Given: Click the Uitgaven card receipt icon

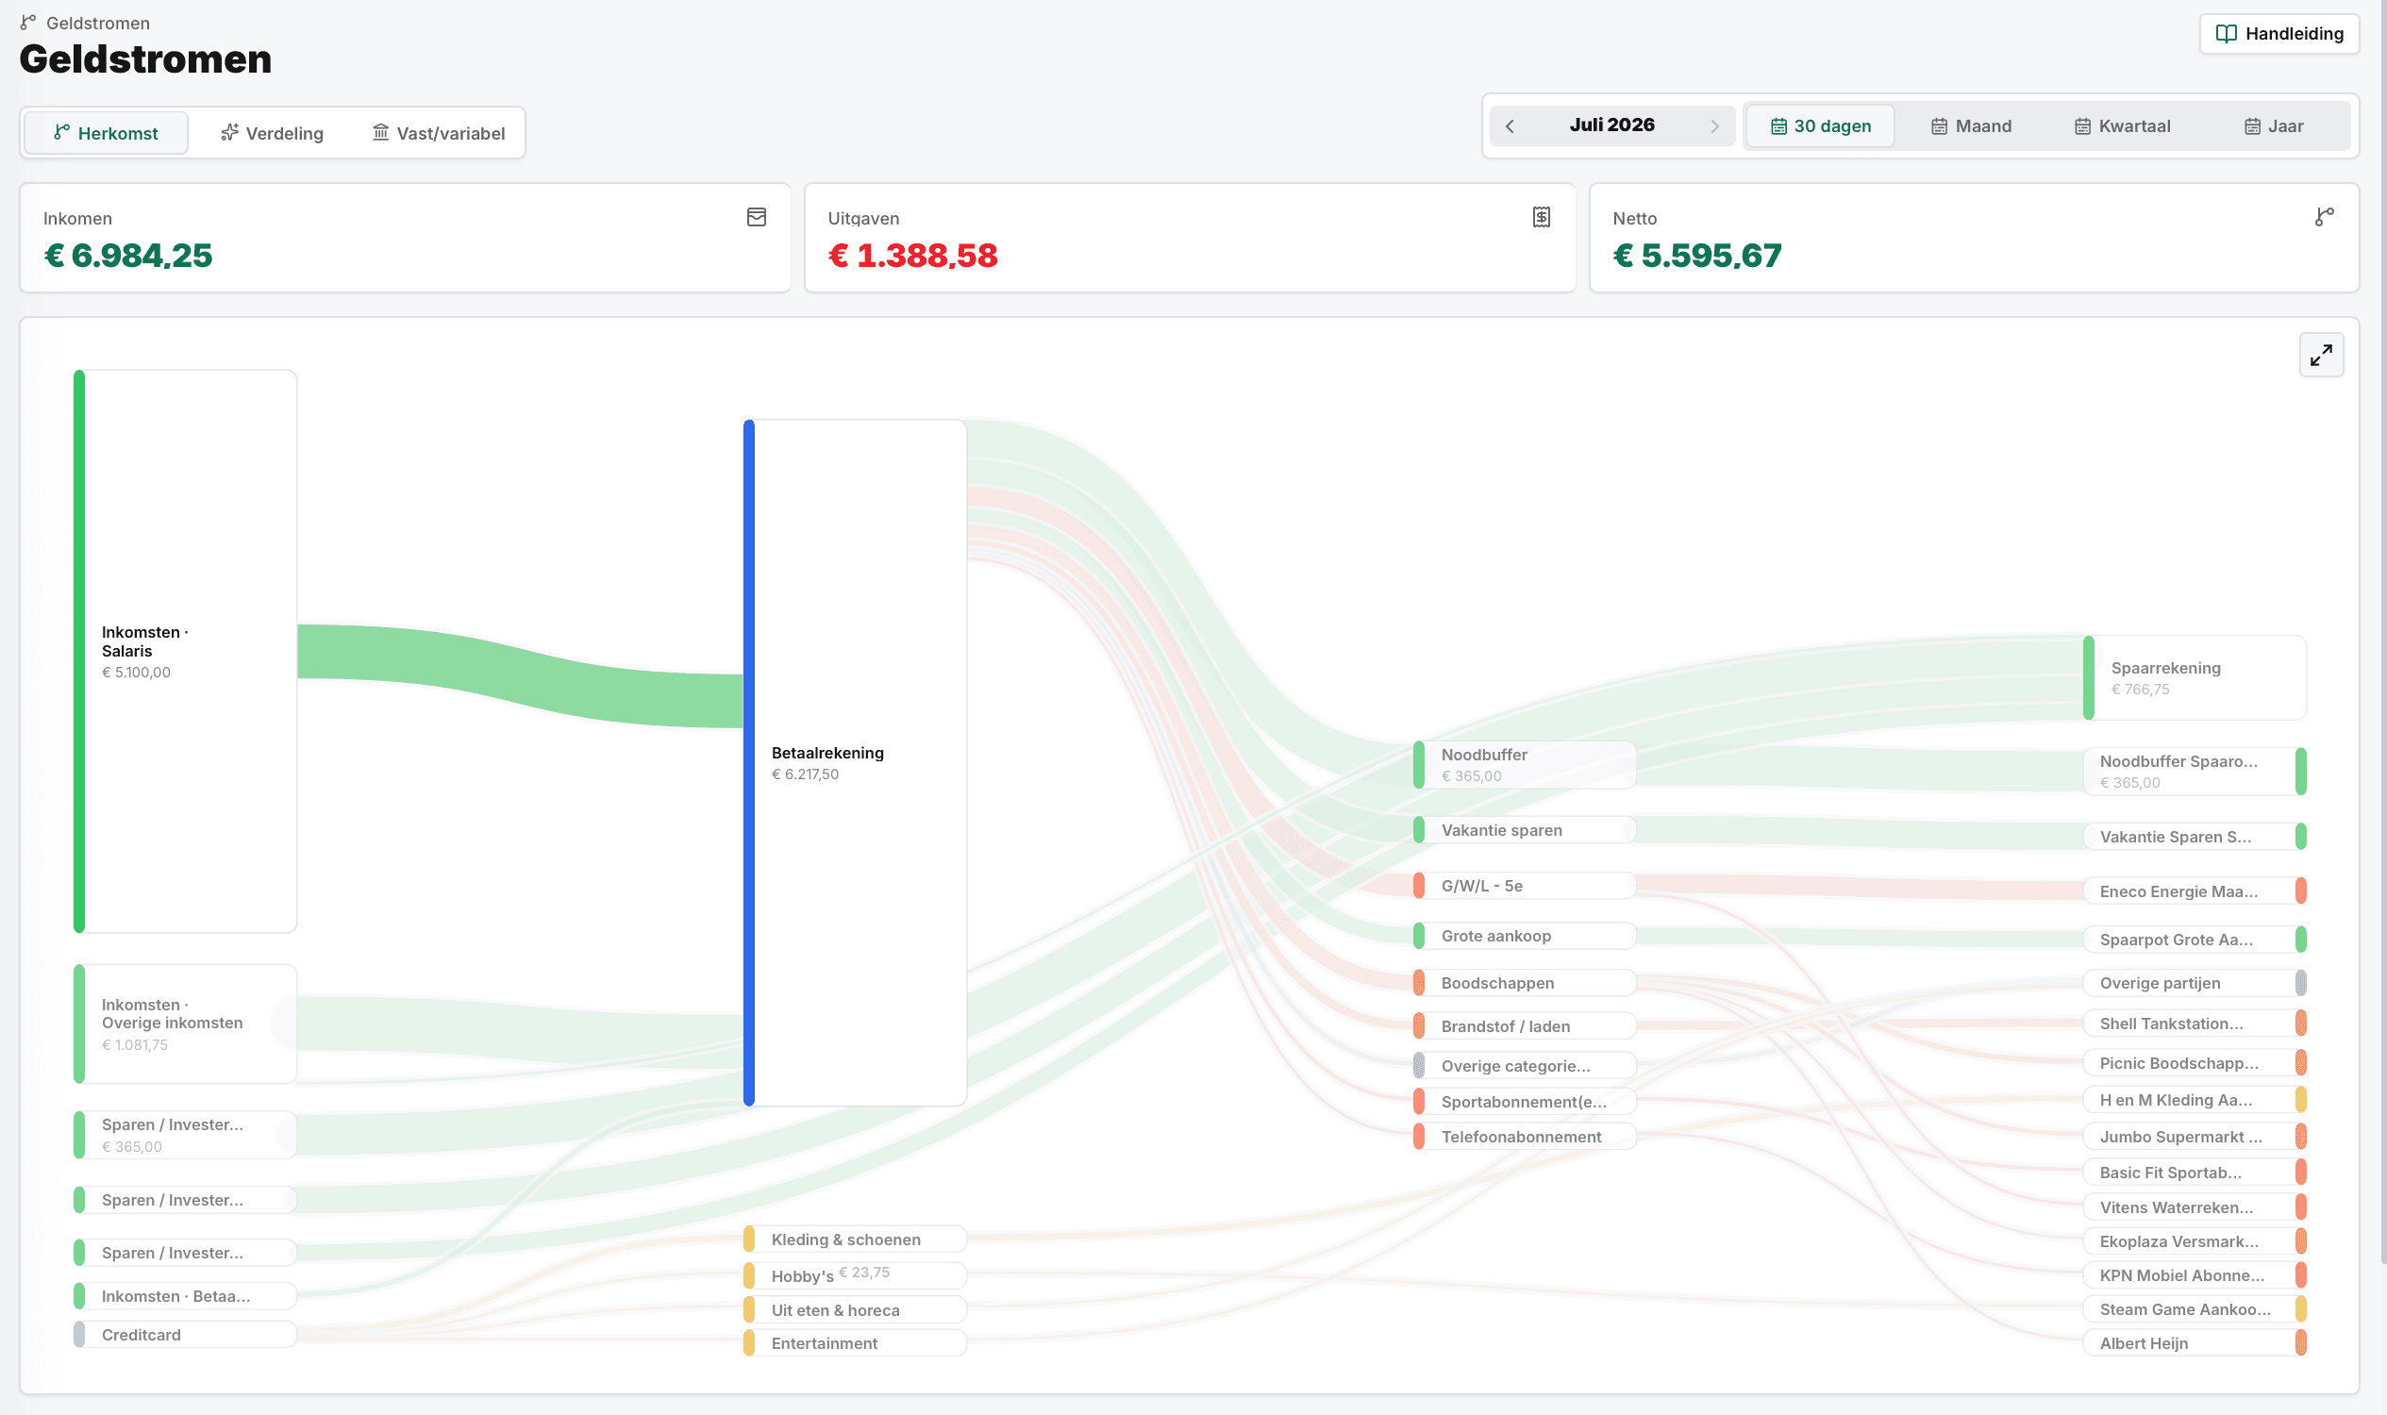Looking at the screenshot, I should click(x=1541, y=217).
